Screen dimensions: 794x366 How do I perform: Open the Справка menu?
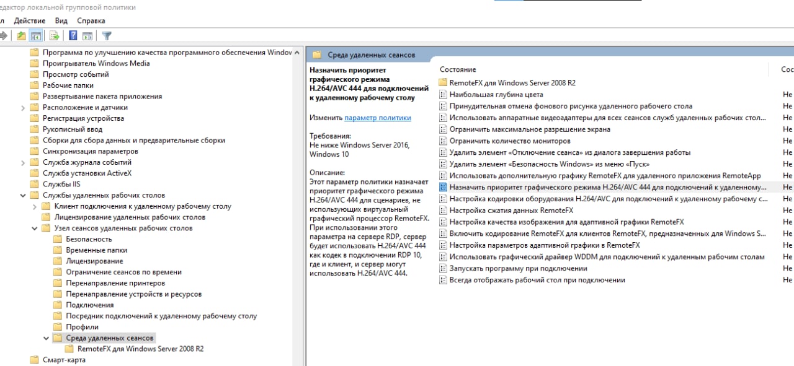point(91,20)
